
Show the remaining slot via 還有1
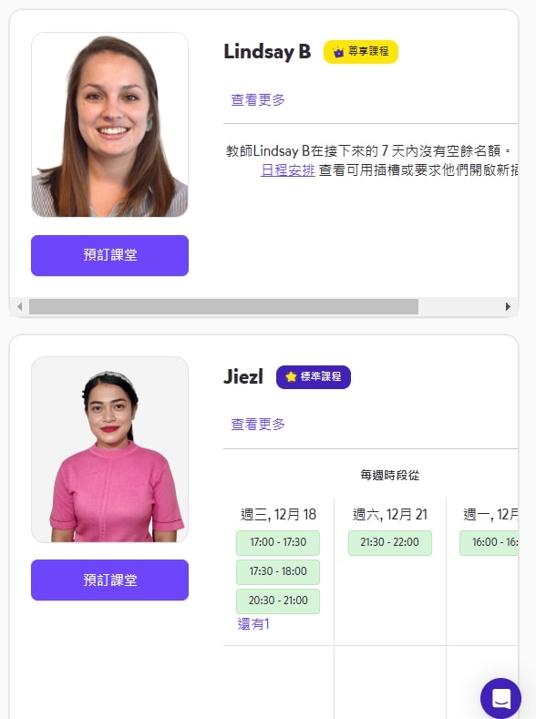(253, 624)
